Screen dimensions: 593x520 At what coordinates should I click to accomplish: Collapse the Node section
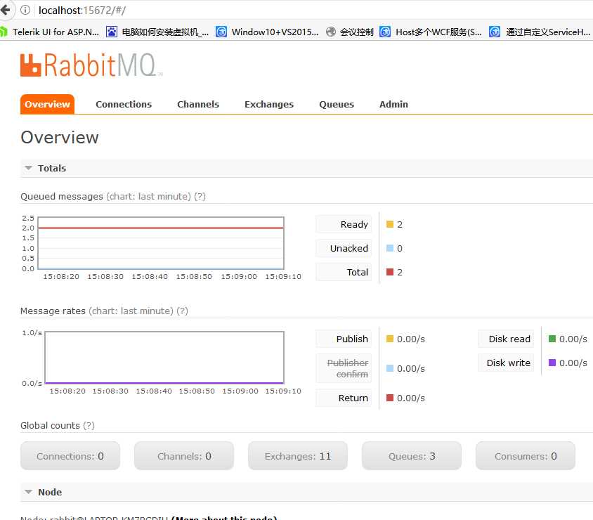point(306,492)
